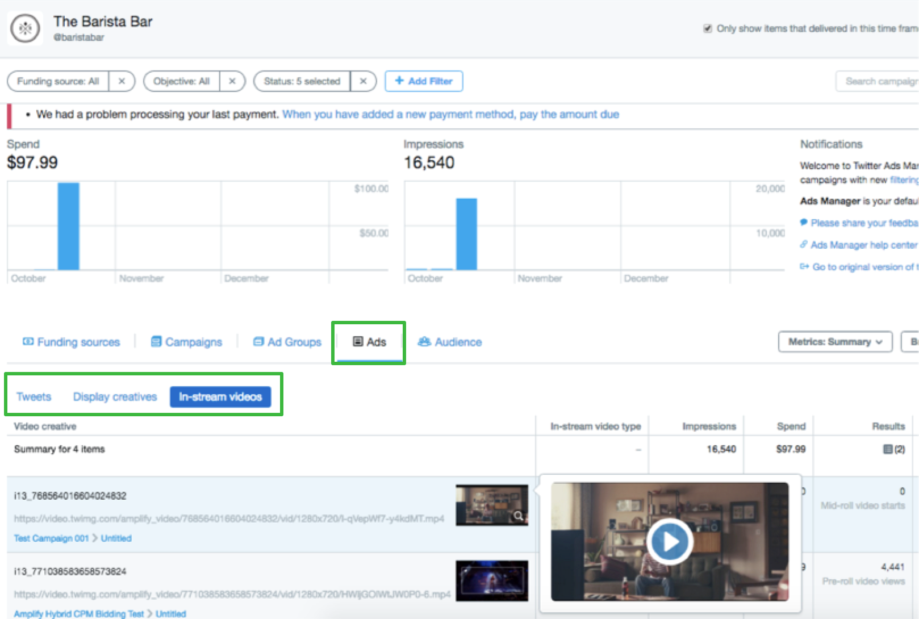Select video row i13_771038583658573824 name
919x619 pixels.
(70, 571)
